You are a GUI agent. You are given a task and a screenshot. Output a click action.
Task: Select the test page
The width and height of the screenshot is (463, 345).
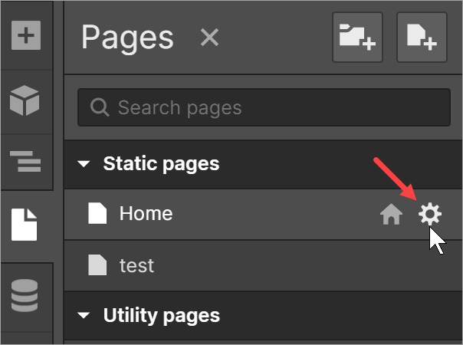tap(264, 265)
